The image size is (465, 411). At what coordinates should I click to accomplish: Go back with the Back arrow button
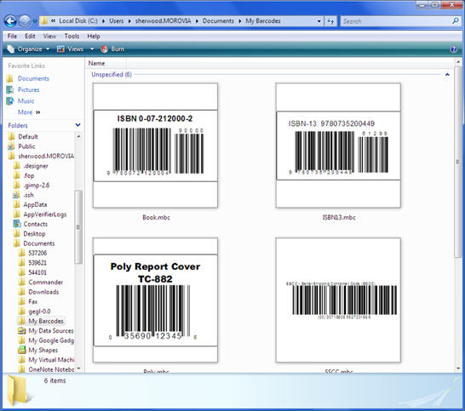pyautogui.click(x=10, y=21)
